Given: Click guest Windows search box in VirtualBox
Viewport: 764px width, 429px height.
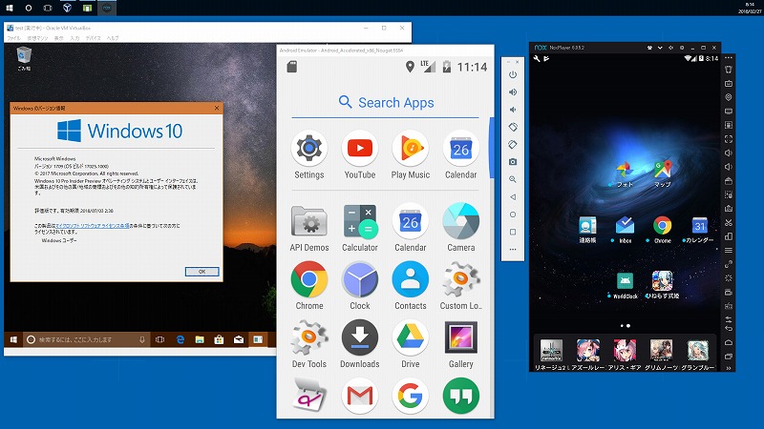Looking at the screenshot, I should coord(86,339).
